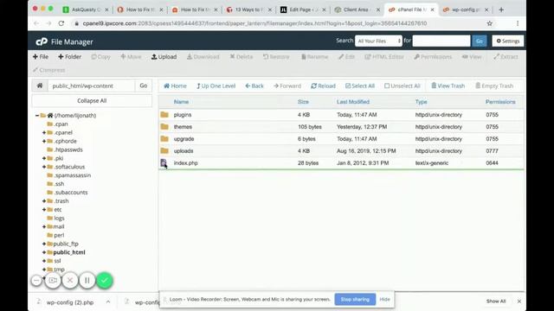Switch to the wp-config browser tab
This screenshot has height=311, width=554.
tap(466, 10)
